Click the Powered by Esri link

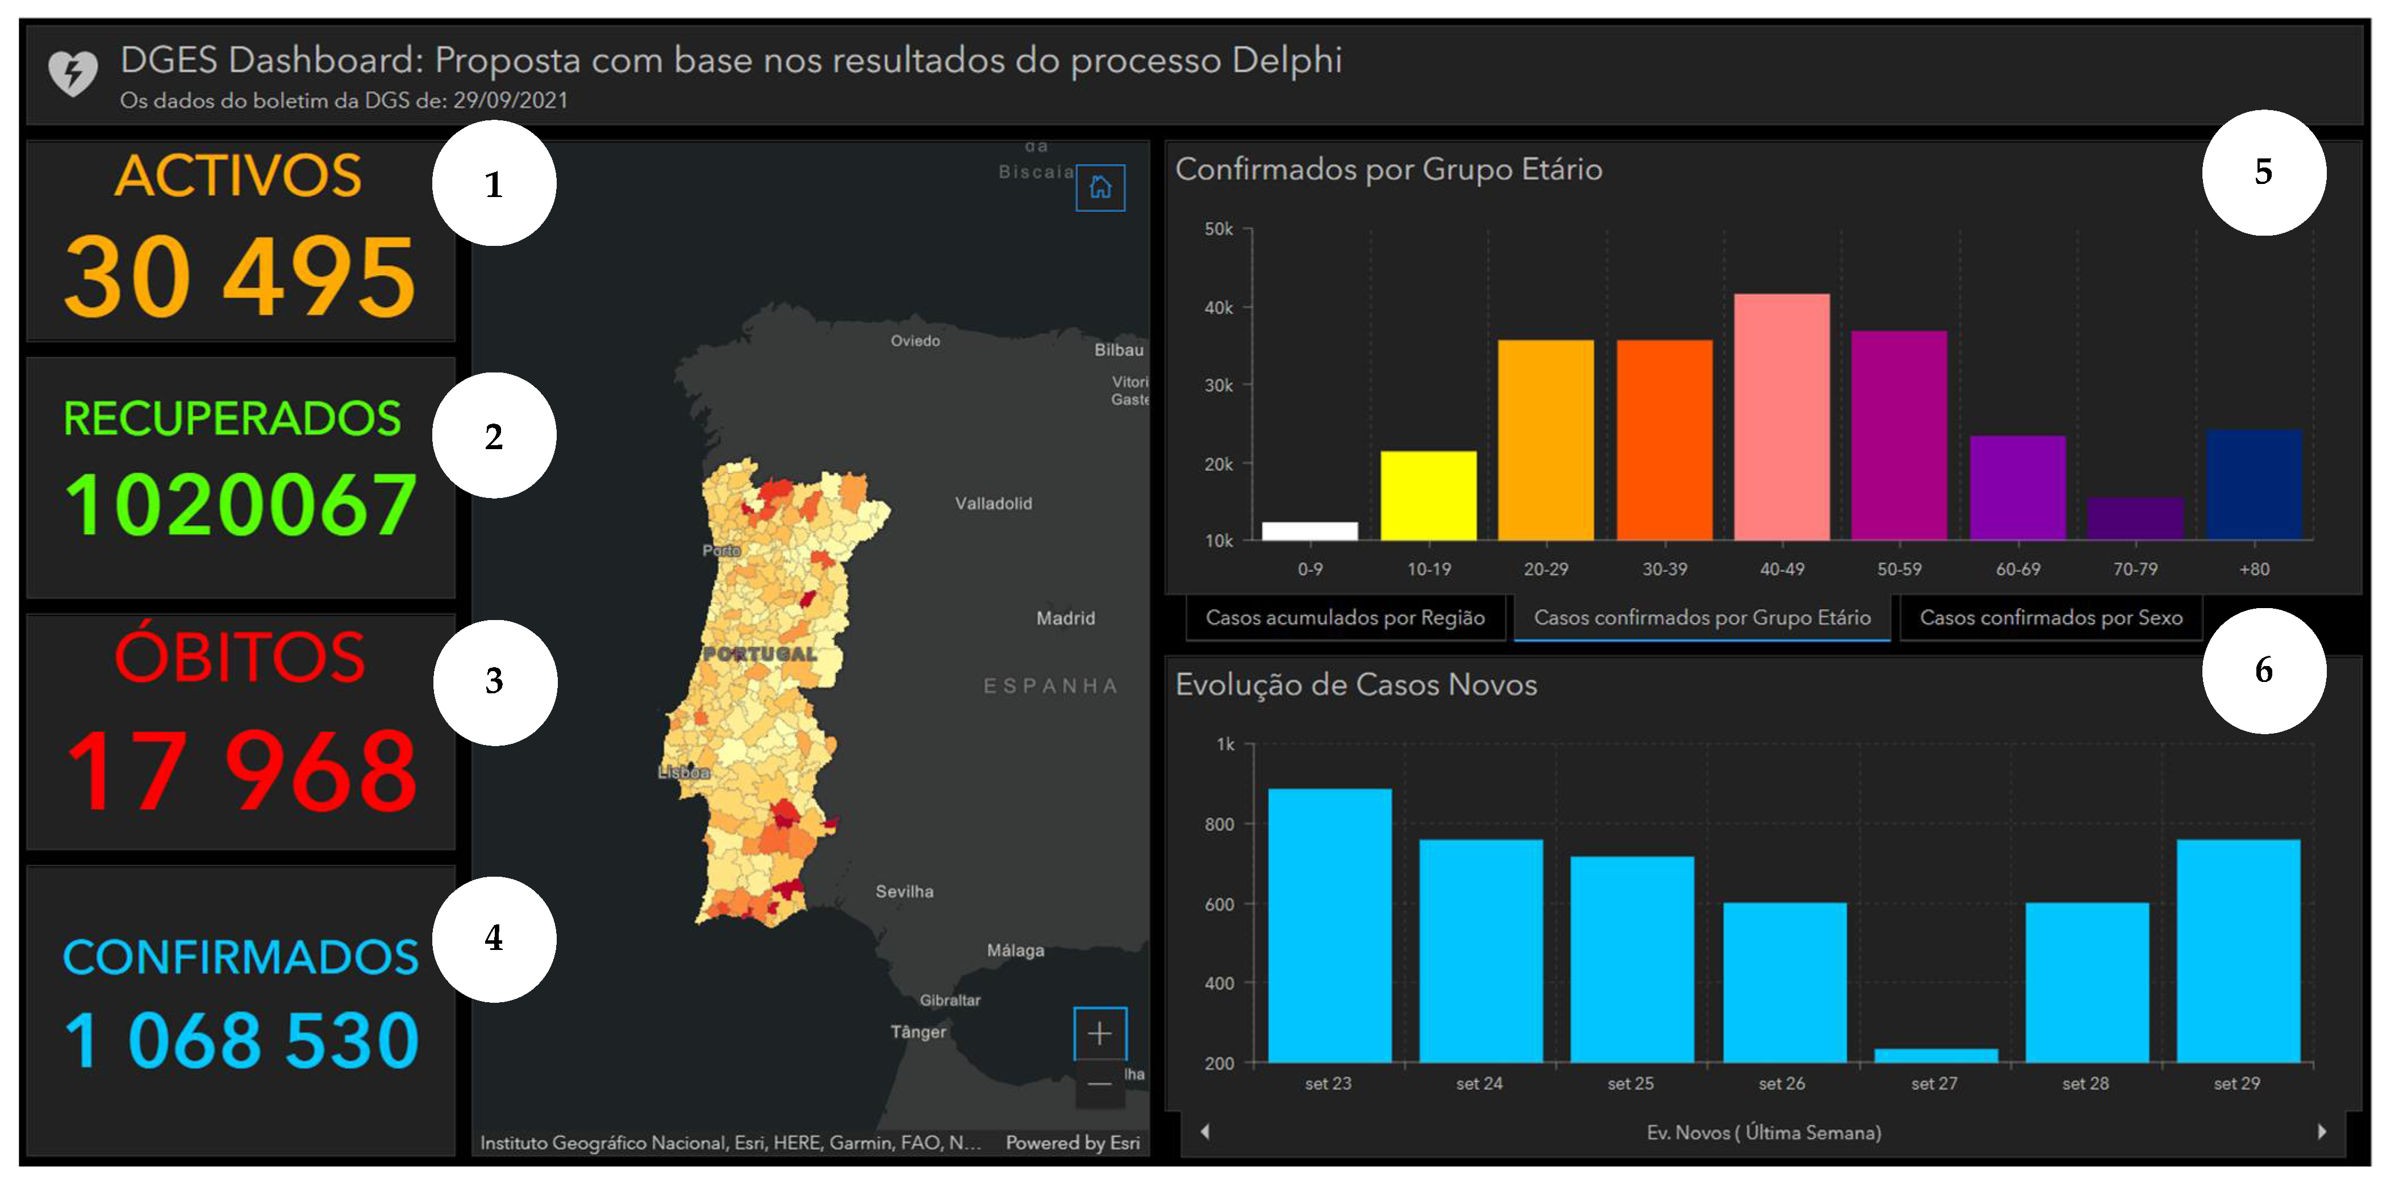pyautogui.click(x=1072, y=1142)
